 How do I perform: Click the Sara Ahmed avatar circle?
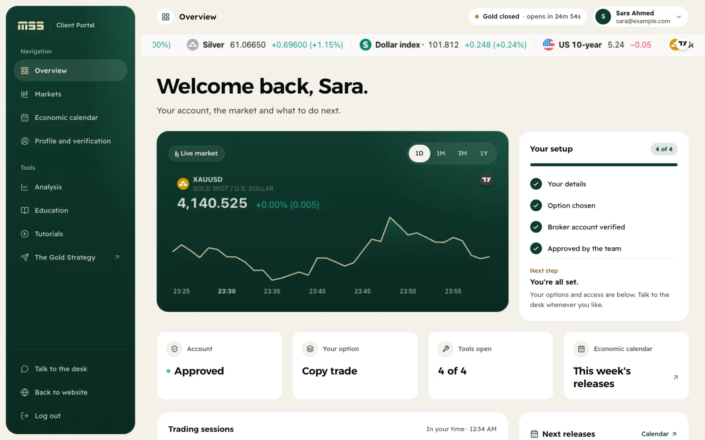(x=603, y=17)
